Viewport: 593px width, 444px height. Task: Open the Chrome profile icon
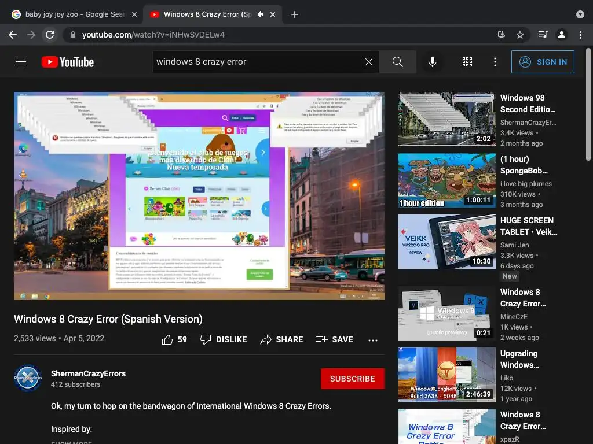(562, 35)
